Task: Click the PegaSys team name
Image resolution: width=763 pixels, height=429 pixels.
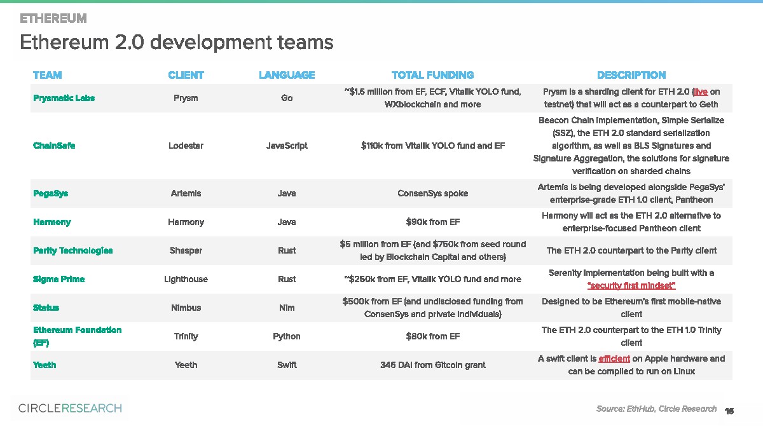Action: 50,193
